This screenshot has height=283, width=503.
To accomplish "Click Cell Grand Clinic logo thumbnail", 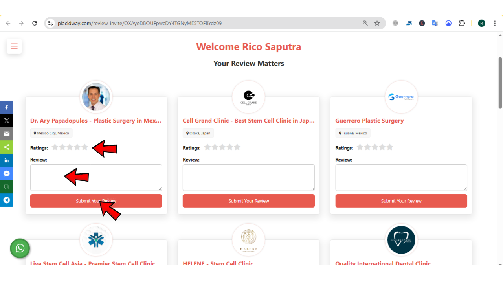I will [248, 97].
